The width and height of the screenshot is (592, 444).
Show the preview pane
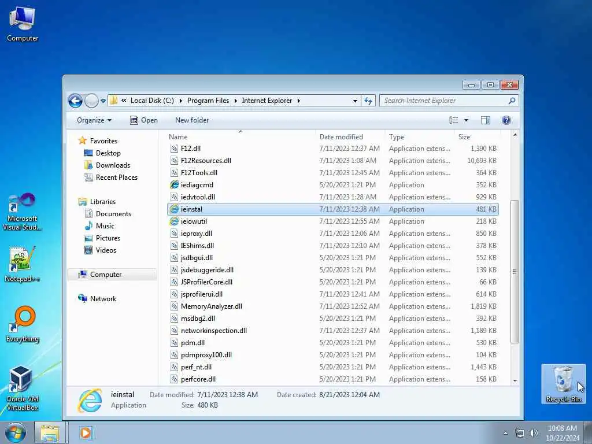(486, 120)
